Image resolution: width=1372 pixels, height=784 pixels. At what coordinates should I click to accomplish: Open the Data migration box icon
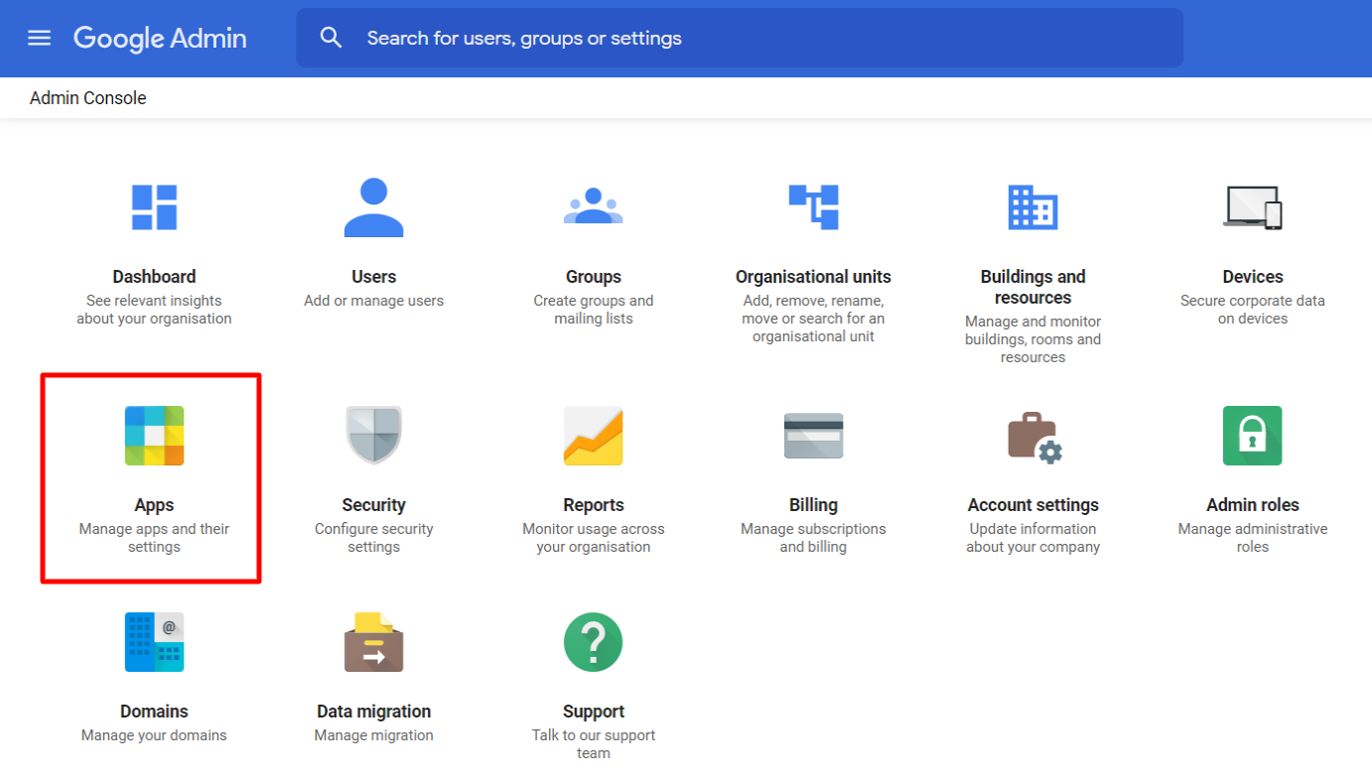click(x=373, y=642)
